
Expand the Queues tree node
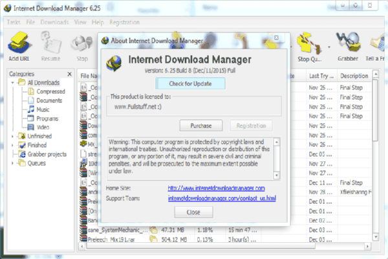coord(13,163)
